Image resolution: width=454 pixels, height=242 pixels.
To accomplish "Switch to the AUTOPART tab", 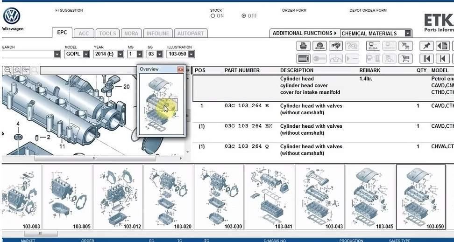I will (x=191, y=34).
